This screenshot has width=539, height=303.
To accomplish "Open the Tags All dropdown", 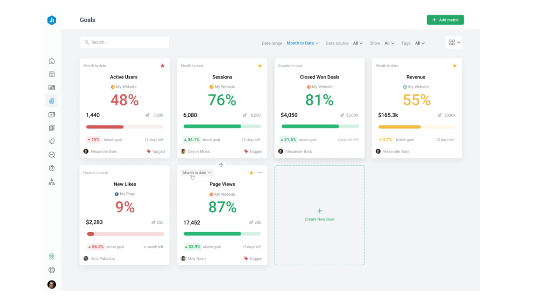I will point(420,43).
